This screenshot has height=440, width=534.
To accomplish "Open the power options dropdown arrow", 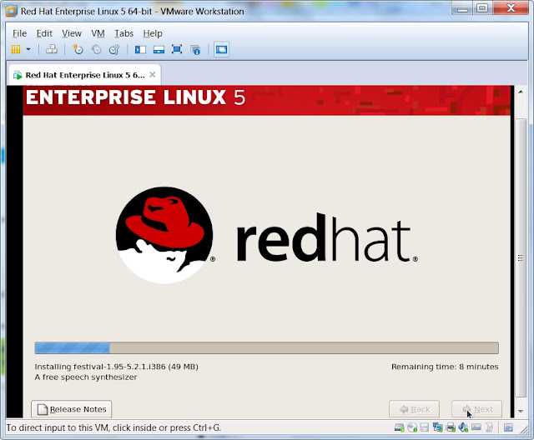I will point(28,50).
